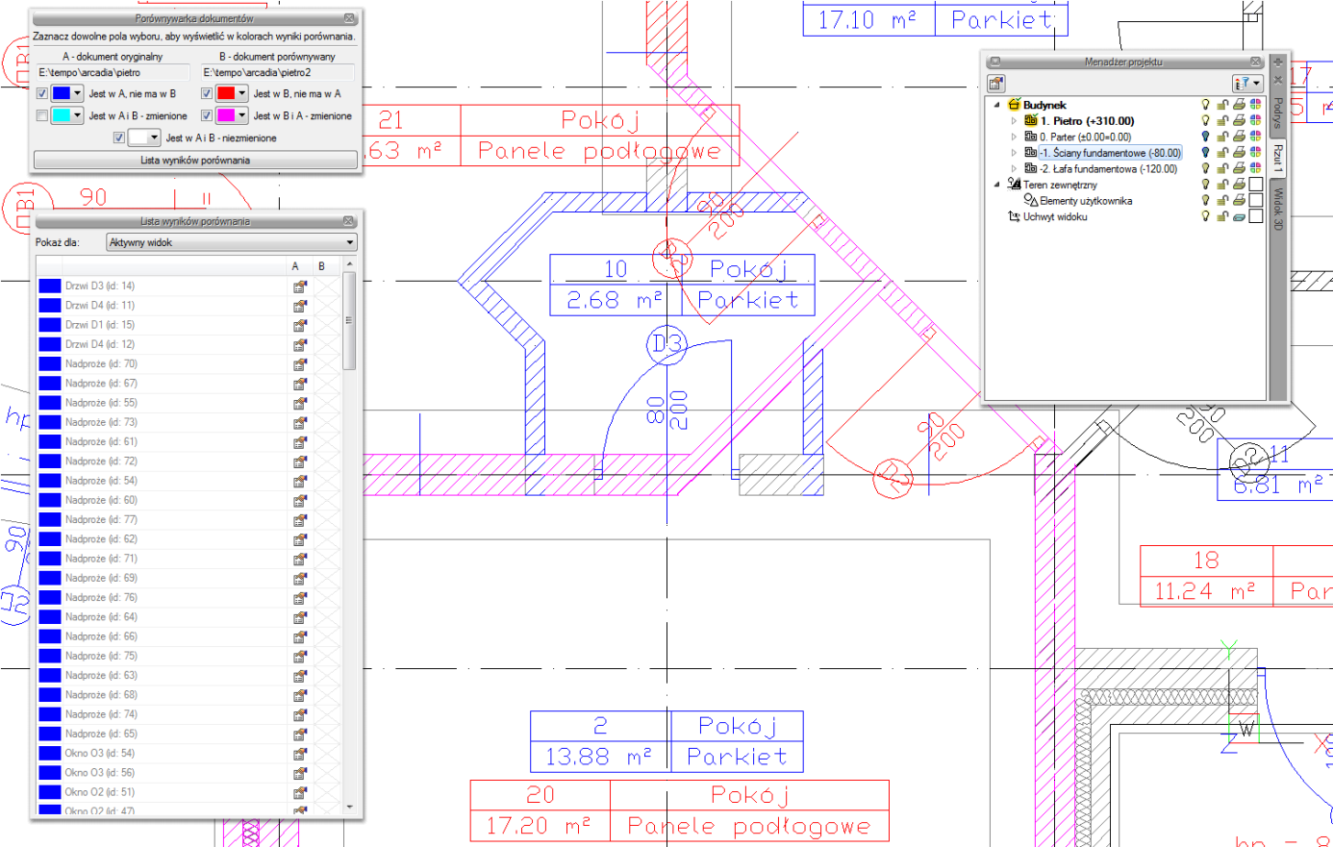Open magenta color dropdown for 'Jest w B i A - zmienione'
Screen dimensions: 1333x847
pyautogui.click(x=232, y=115)
